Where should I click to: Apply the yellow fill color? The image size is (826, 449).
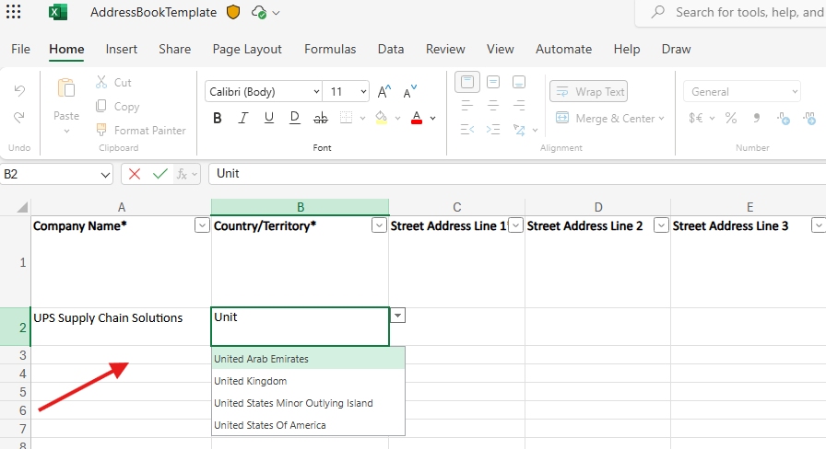pos(382,119)
